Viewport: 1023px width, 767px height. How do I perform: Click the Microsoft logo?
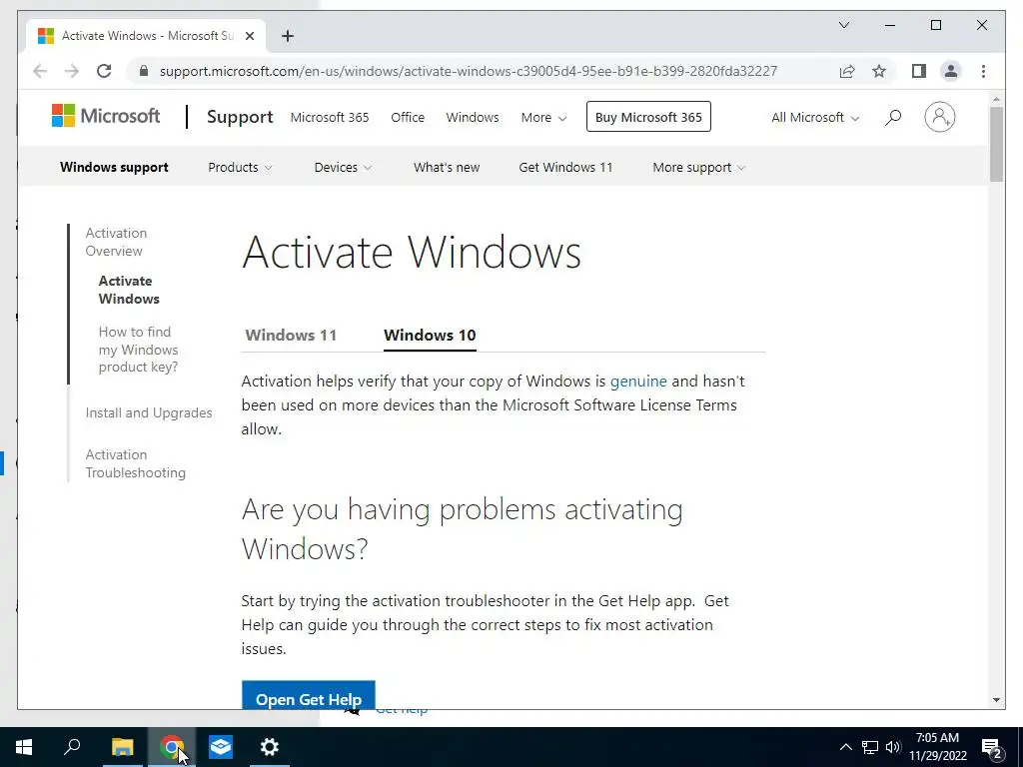point(106,116)
